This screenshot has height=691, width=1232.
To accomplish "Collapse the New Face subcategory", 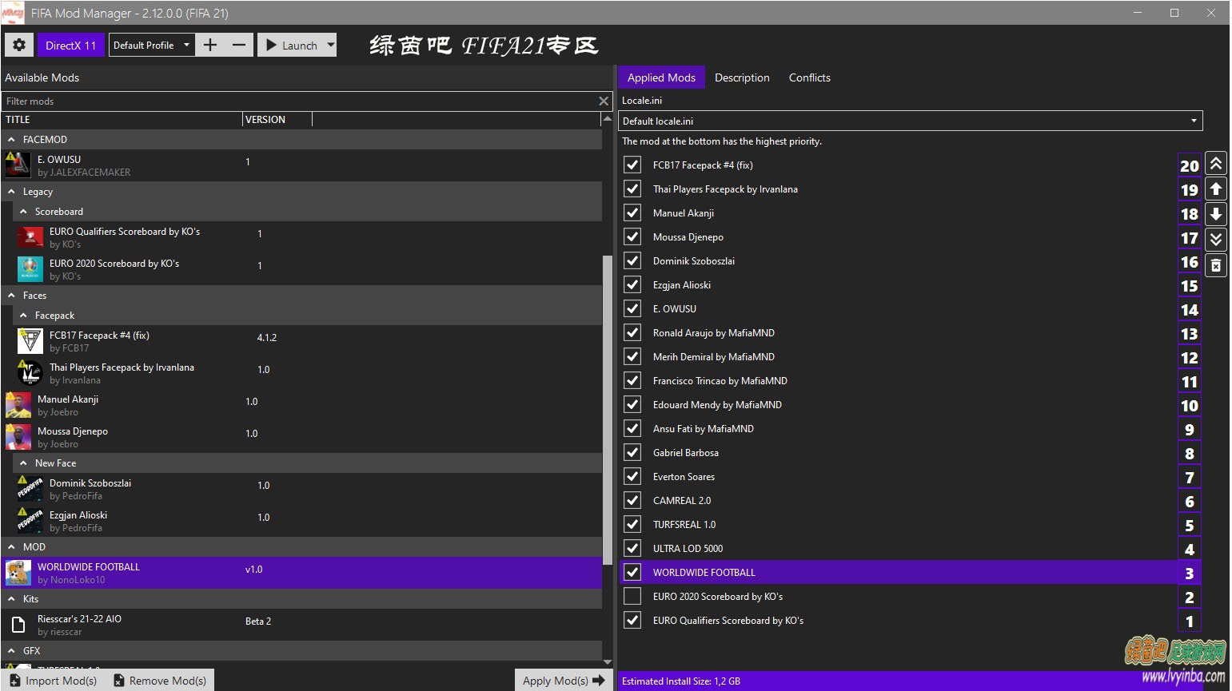I will [23, 463].
